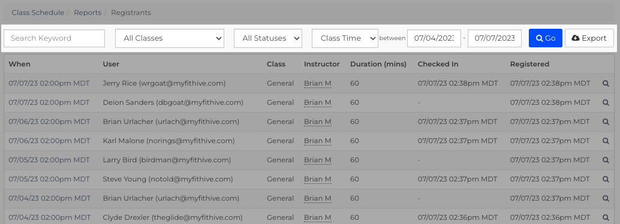Screen dimensions: 620x224
Task: Open Jerry Rice's 07/07/23 02:00pm class link
Action: click(49, 83)
